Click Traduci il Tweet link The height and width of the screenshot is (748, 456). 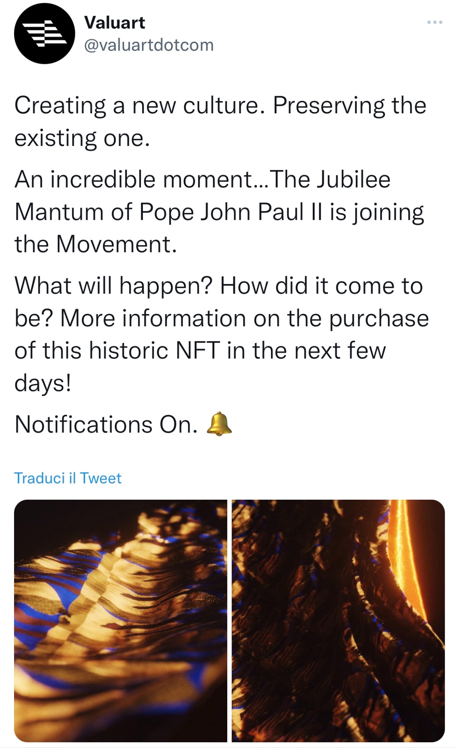pos(68,478)
